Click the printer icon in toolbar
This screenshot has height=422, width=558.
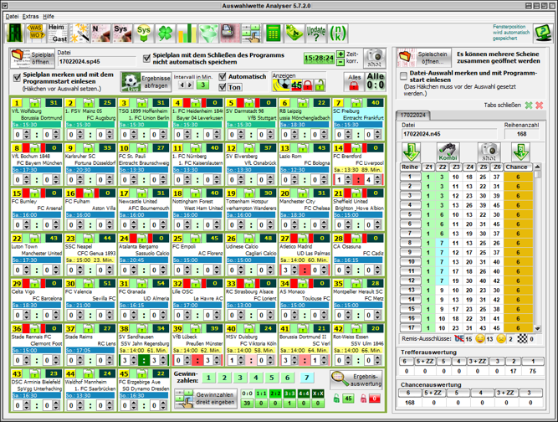pos(229,33)
